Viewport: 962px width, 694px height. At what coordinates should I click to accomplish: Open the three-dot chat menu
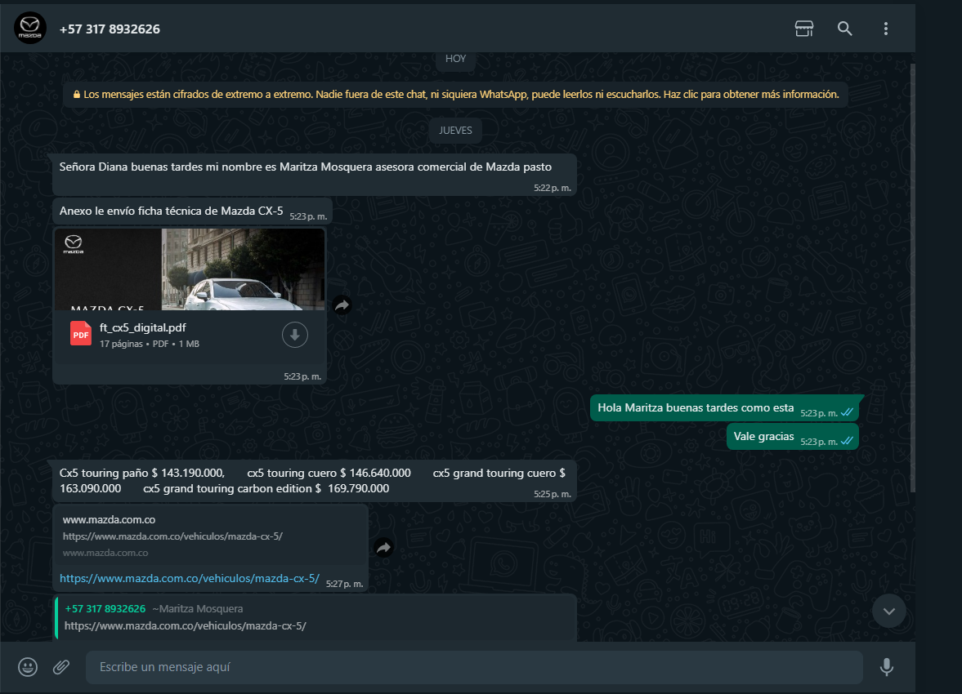[885, 29]
